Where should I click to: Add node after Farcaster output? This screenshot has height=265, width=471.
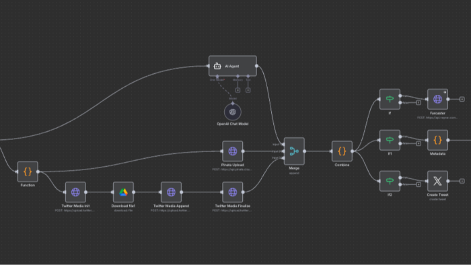pos(462,99)
